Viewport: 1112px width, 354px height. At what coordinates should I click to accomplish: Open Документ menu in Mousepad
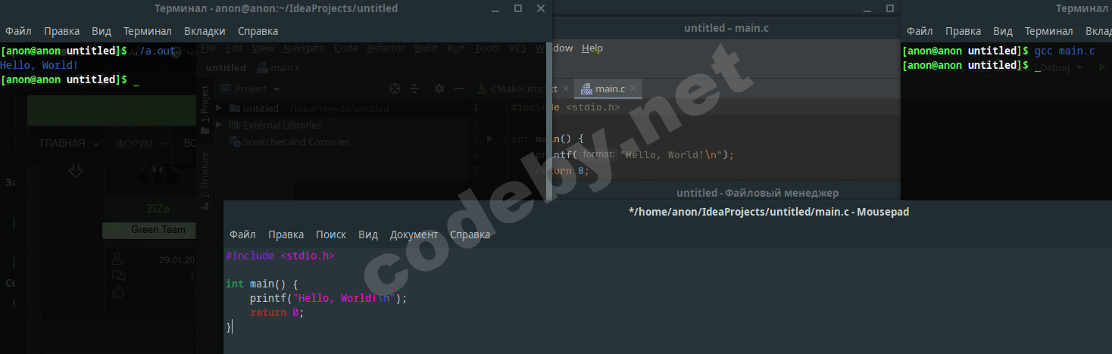[414, 234]
